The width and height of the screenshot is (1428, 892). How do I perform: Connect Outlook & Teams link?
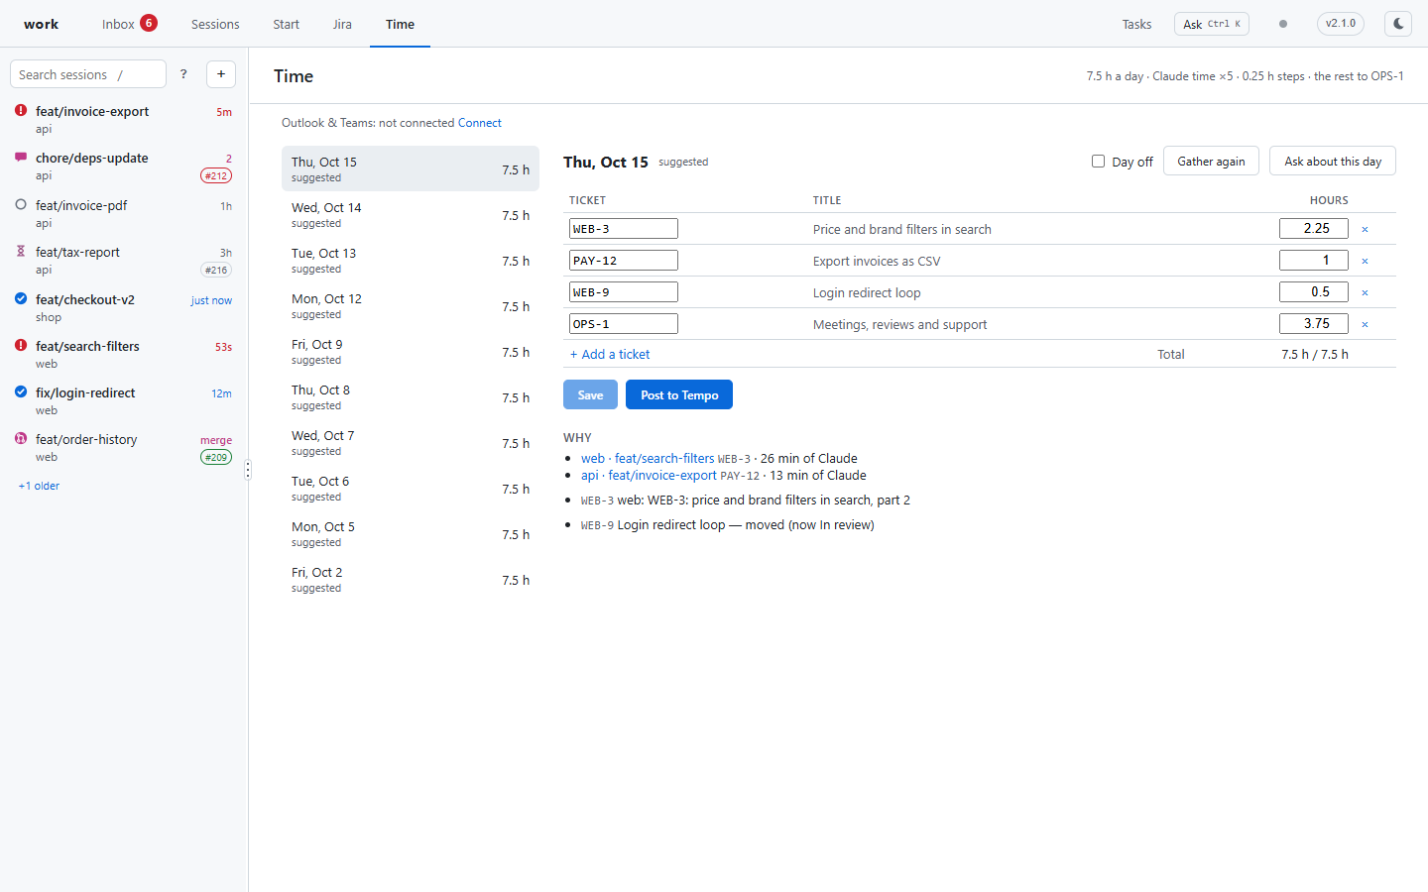[x=480, y=123]
